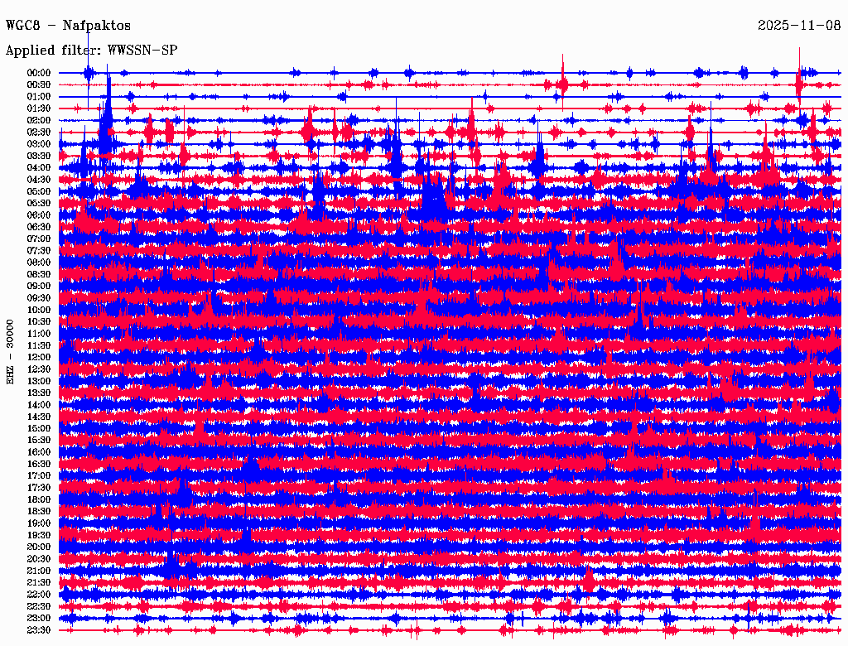Viewport: 848px width, 646px height.
Task: Select the 03:30 time label
Action: (x=39, y=157)
